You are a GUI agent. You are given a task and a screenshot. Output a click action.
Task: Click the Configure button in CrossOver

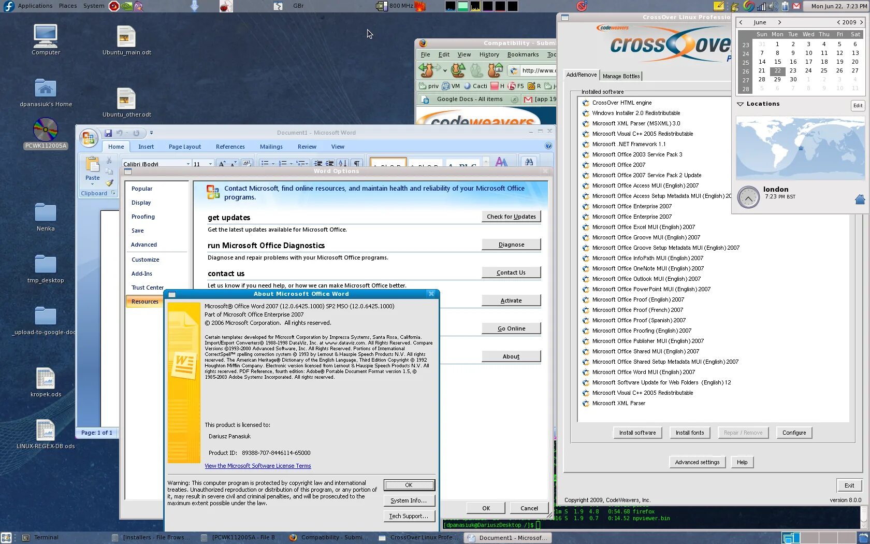coord(794,433)
